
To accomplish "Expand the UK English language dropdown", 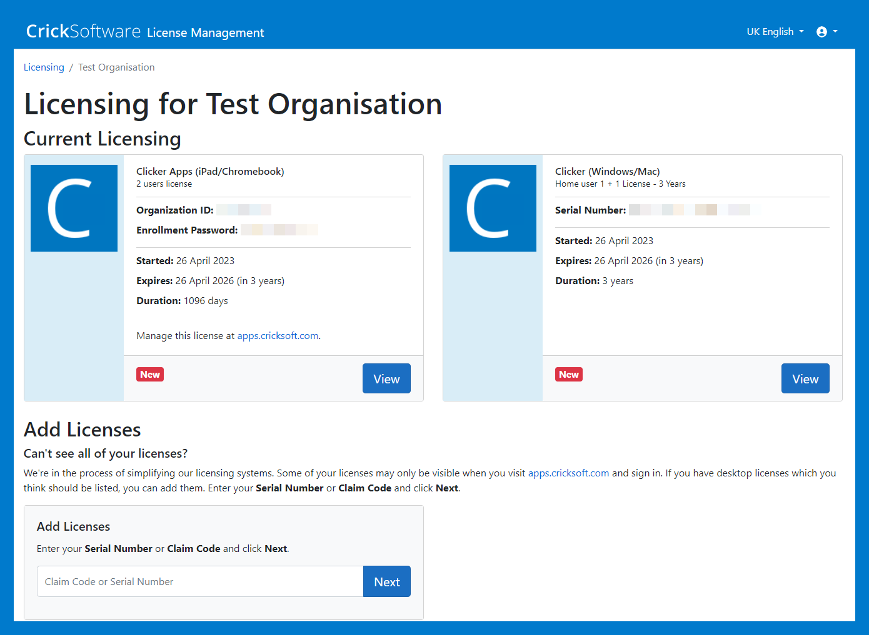I will coord(775,32).
